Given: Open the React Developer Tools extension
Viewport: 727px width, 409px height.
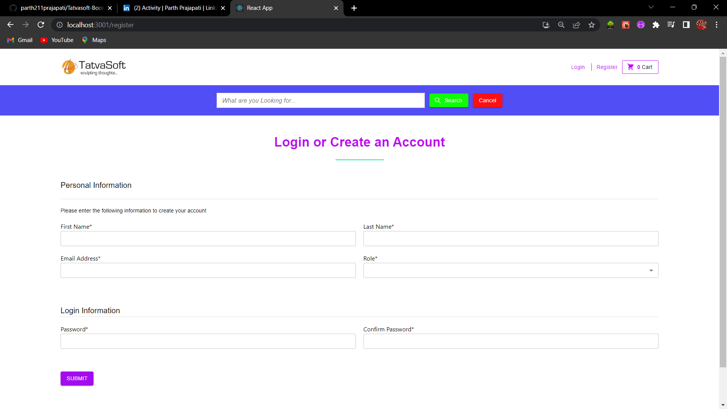Looking at the screenshot, I should click(626, 25).
